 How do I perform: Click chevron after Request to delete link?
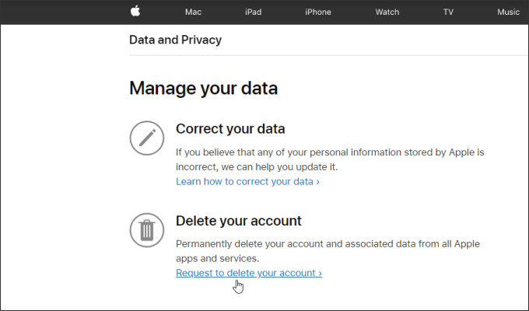(321, 273)
